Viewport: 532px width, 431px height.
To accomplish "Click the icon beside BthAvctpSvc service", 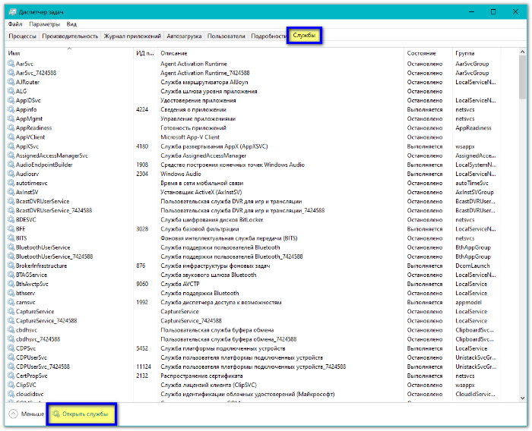I will (11, 284).
